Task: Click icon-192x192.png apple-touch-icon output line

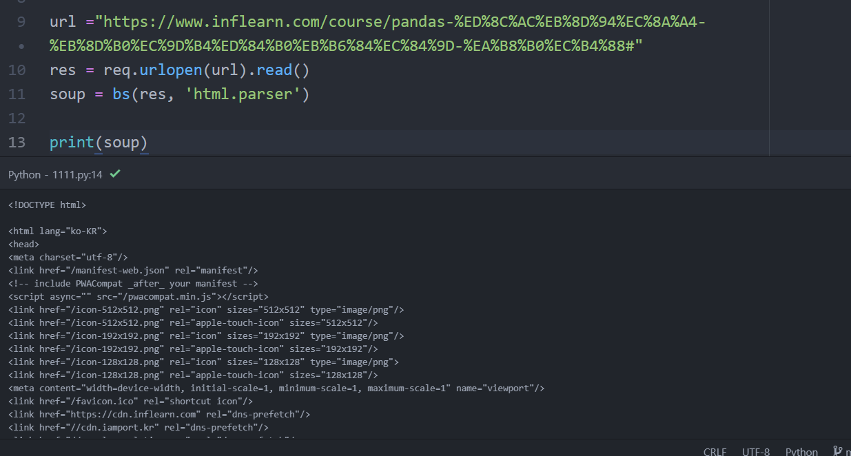Action: coord(193,349)
